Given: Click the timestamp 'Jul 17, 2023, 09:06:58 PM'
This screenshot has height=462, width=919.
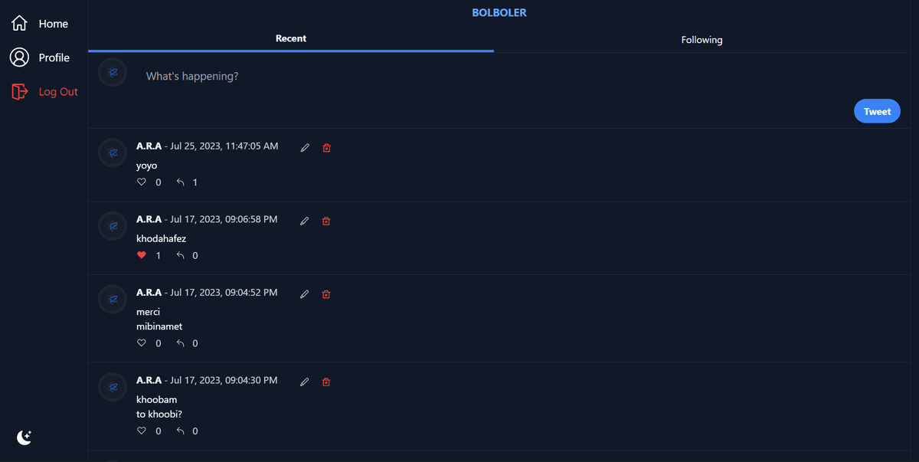Looking at the screenshot, I should [224, 219].
